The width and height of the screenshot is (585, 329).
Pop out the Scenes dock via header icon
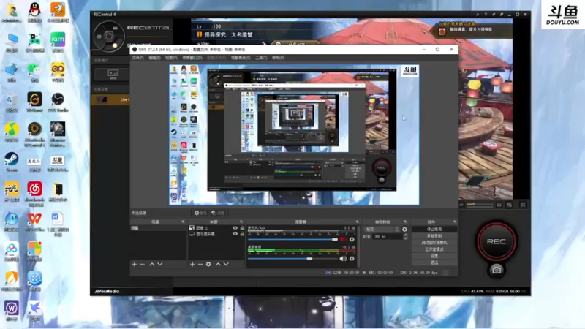pyautogui.click(x=183, y=222)
